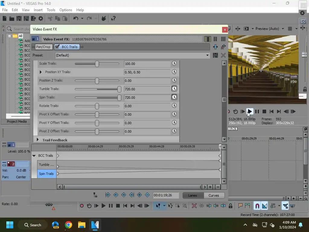Viewport: 309px width, 232px height.
Task: Open the Edit menu
Action: tap(14, 10)
